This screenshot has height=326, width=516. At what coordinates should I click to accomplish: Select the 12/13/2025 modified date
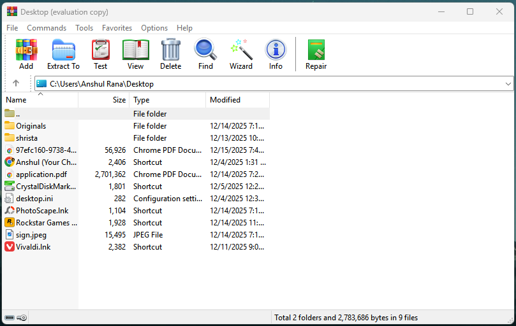click(237, 138)
